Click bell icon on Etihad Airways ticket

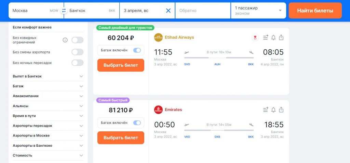(273, 37)
